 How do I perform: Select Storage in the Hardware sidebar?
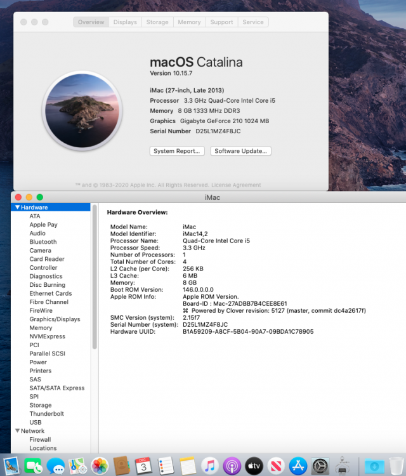click(41, 406)
